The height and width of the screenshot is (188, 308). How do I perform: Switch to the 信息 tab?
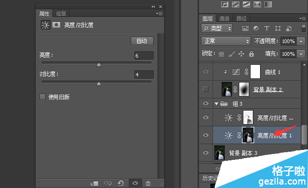pos(61,13)
